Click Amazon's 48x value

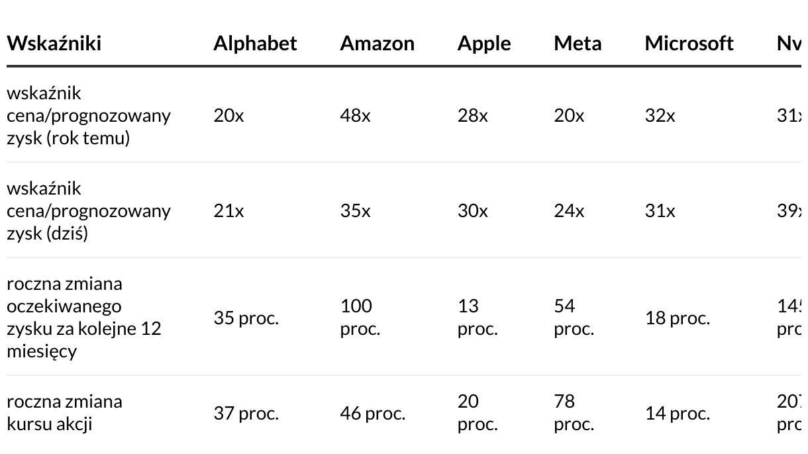click(356, 116)
